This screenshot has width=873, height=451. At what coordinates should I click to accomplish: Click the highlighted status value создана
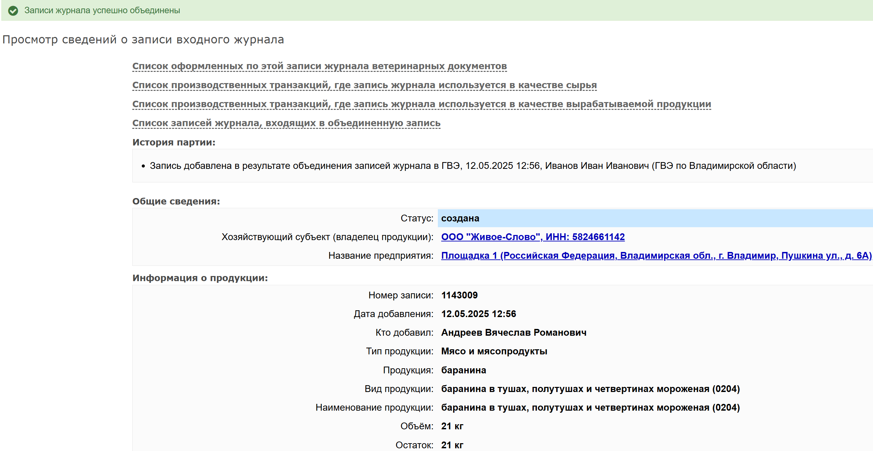click(x=460, y=218)
